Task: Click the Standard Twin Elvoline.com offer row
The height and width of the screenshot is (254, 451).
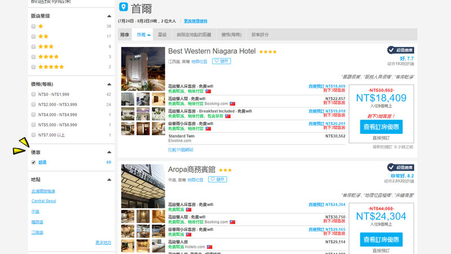Action: (x=257, y=138)
